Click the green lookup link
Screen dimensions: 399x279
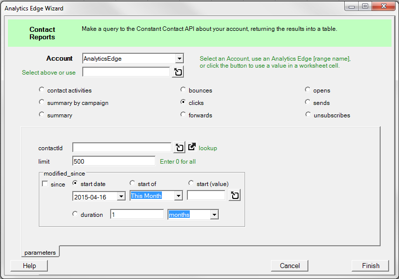[208, 148]
